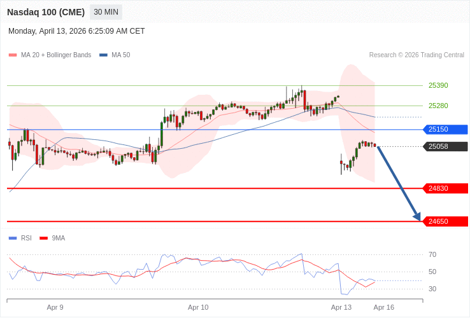
Task: Click the red 9MA legend swatch
Action: tap(44, 238)
